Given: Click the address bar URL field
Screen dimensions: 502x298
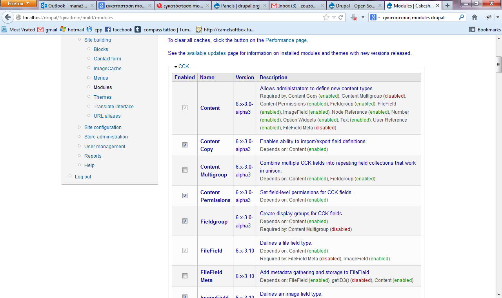Looking at the screenshot, I should pyautogui.click(x=172, y=17).
